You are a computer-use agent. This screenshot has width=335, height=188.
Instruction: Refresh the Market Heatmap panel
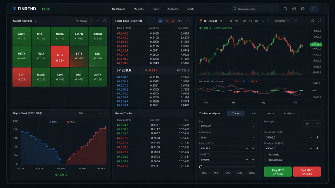[105, 21]
